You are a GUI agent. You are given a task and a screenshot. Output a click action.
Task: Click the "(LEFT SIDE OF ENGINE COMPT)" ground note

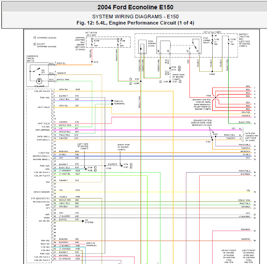coord(83,146)
